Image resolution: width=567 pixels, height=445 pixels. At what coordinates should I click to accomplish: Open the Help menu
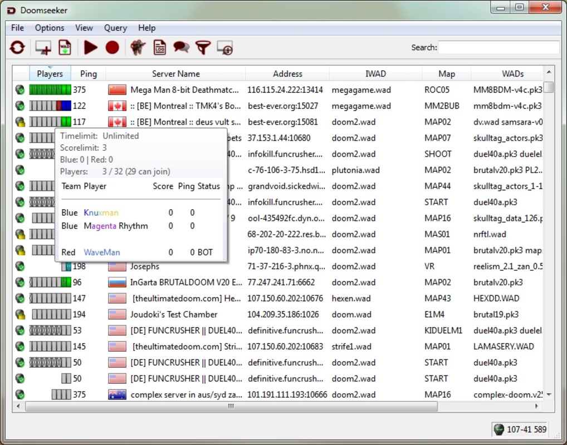click(x=146, y=28)
